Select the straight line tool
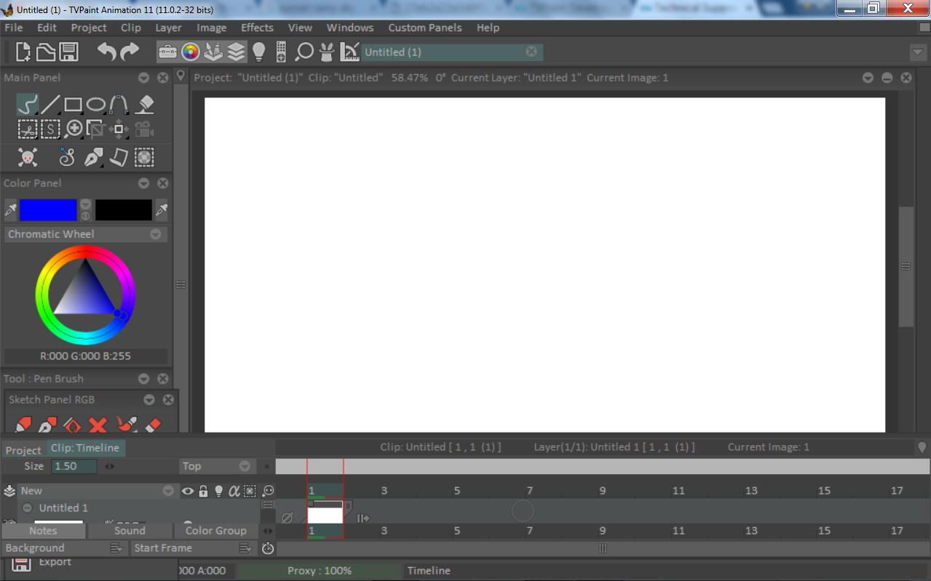The width and height of the screenshot is (931, 581). coord(50,105)
